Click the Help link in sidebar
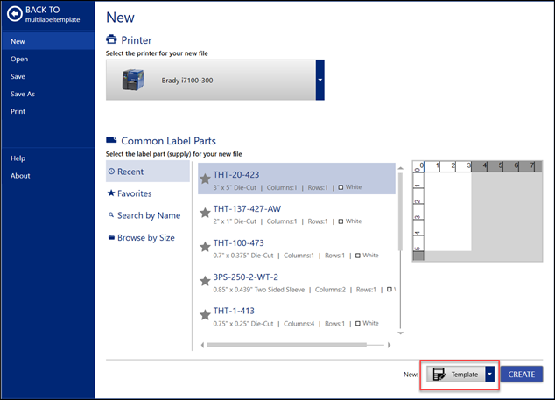555x400 pixels. [18, 158]
